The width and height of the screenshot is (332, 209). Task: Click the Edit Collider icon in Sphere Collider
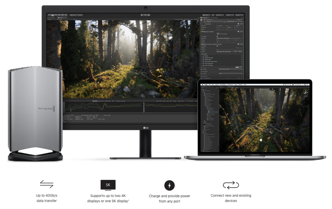217,34
